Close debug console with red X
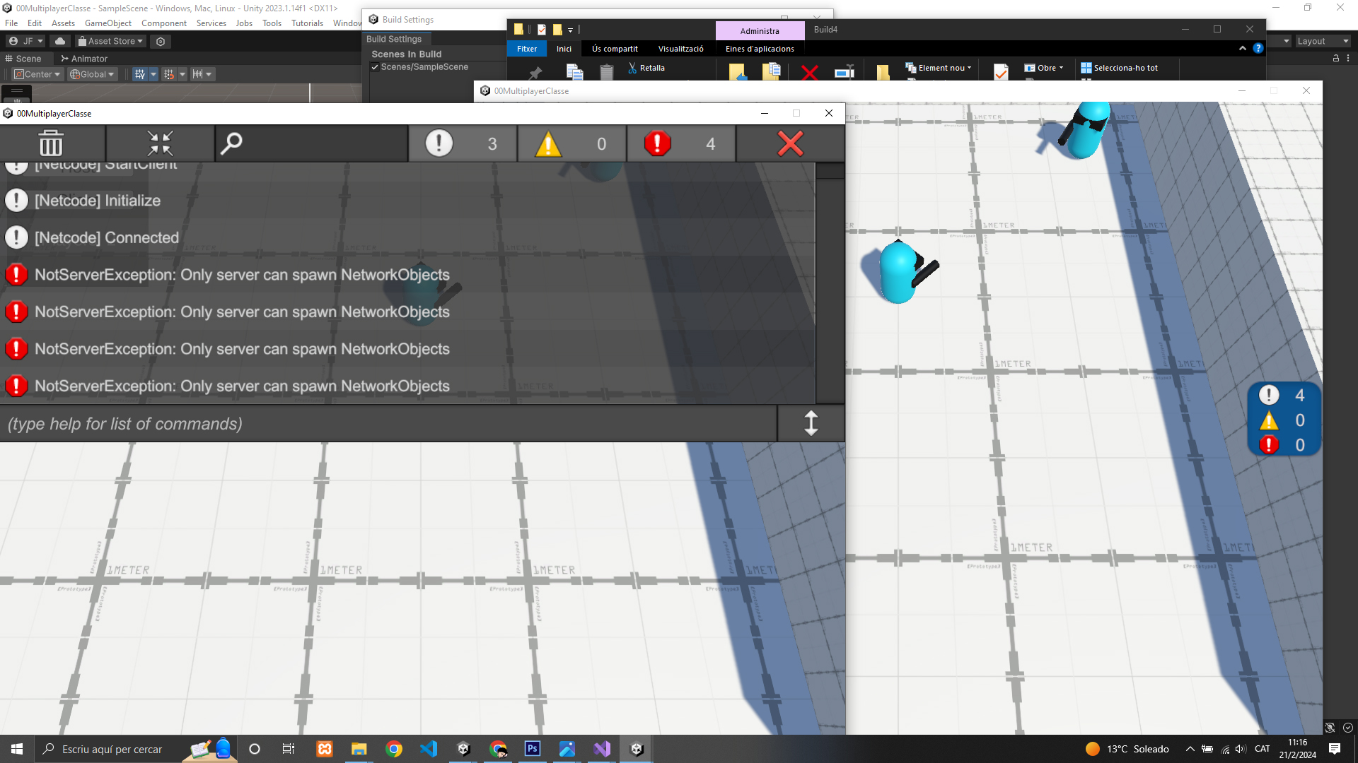 [x=790, y=143]
